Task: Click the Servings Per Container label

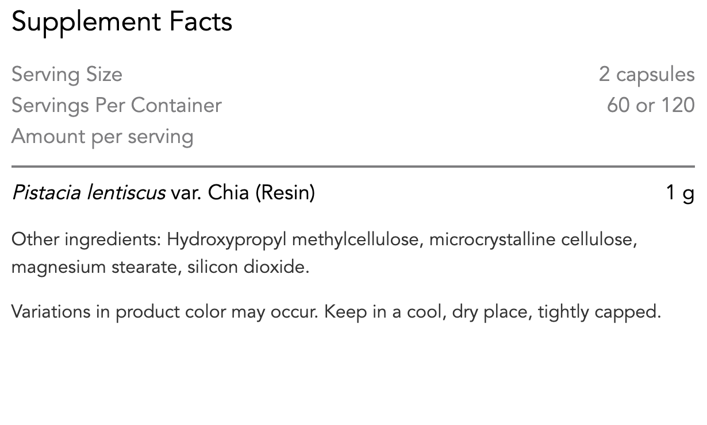Action: [x=116, y=106]
